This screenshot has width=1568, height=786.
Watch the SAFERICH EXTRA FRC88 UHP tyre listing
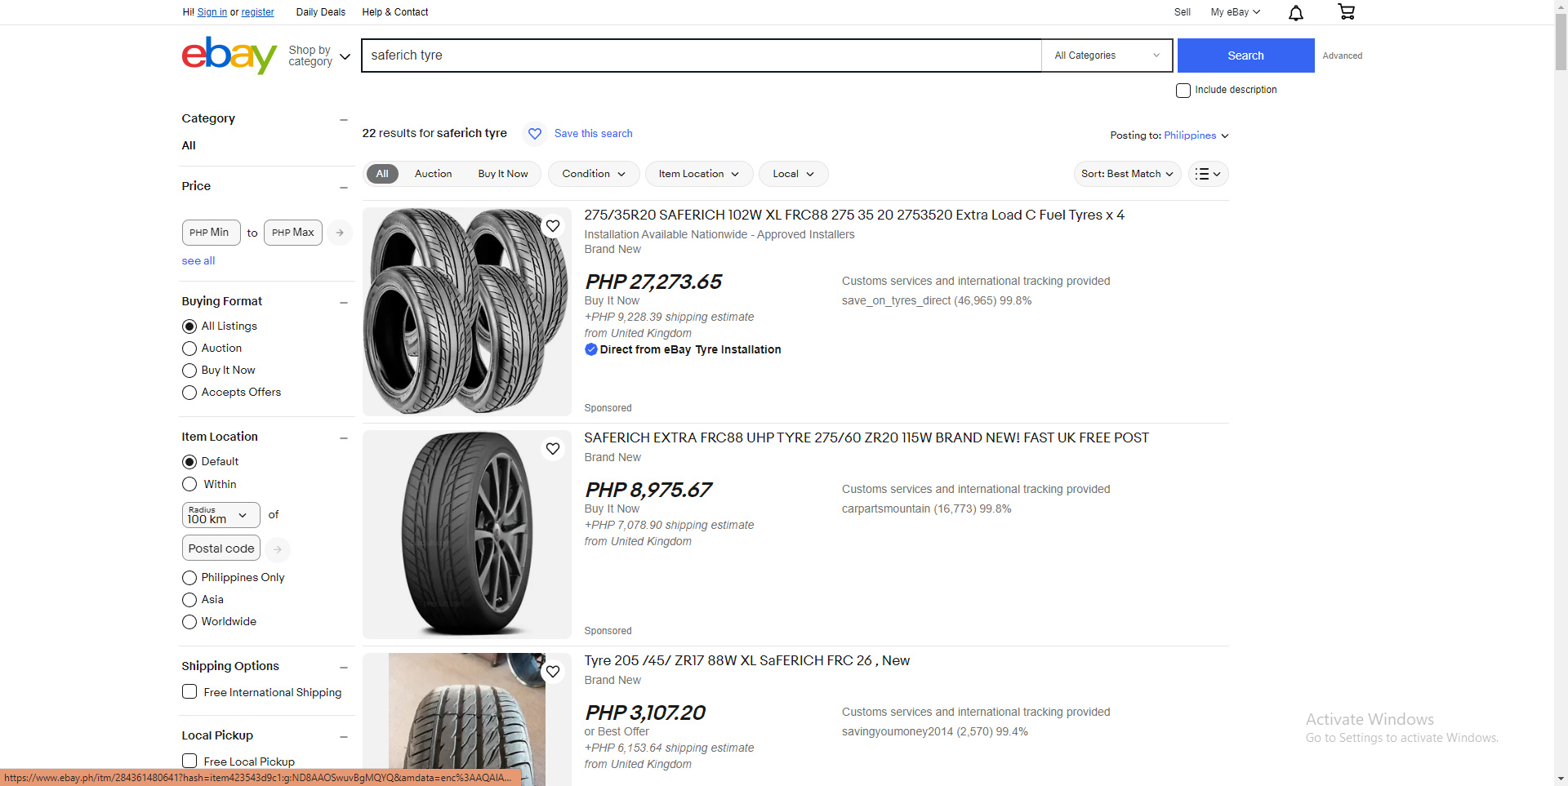coord(553,449)
